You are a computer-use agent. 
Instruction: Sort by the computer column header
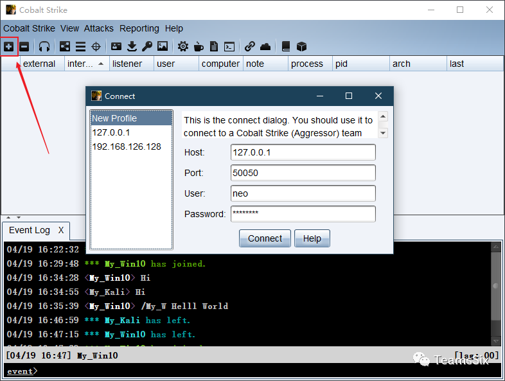(x=220, y=64)
